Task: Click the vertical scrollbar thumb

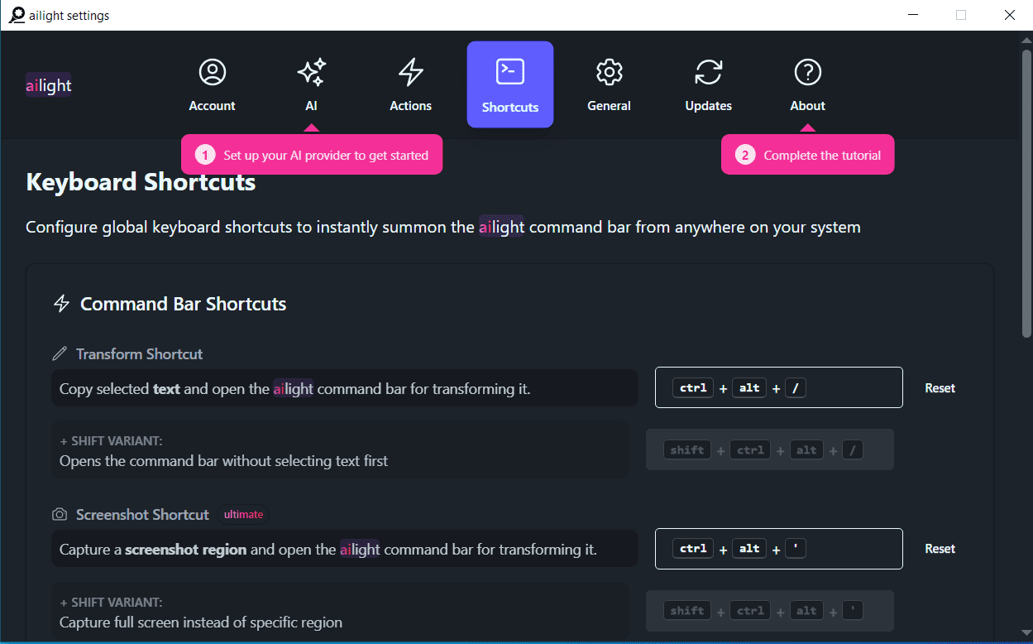Action: 1026,195
